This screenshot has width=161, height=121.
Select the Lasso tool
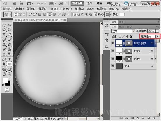coord(4,30)
